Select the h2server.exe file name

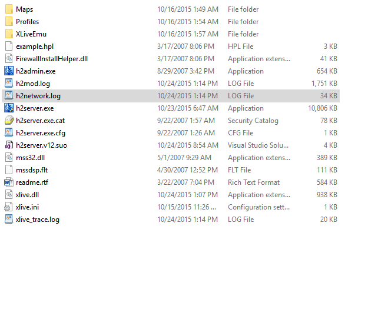(35, 108)
